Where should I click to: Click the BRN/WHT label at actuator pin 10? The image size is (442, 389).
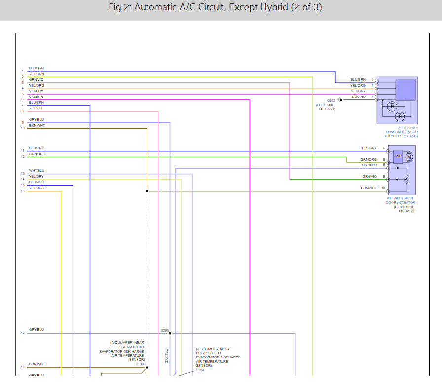tap(368, 188)
